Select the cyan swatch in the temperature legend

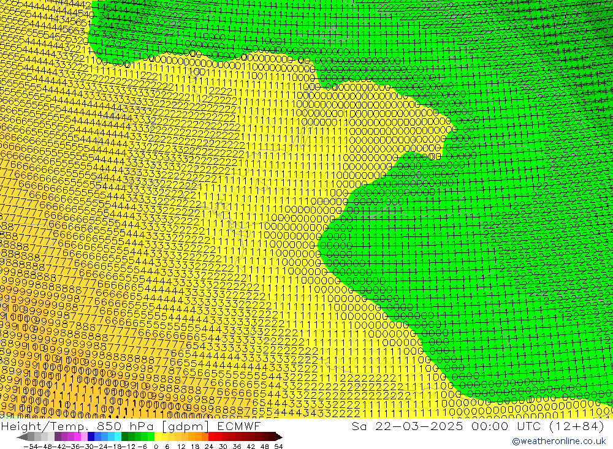click(118, 437)
